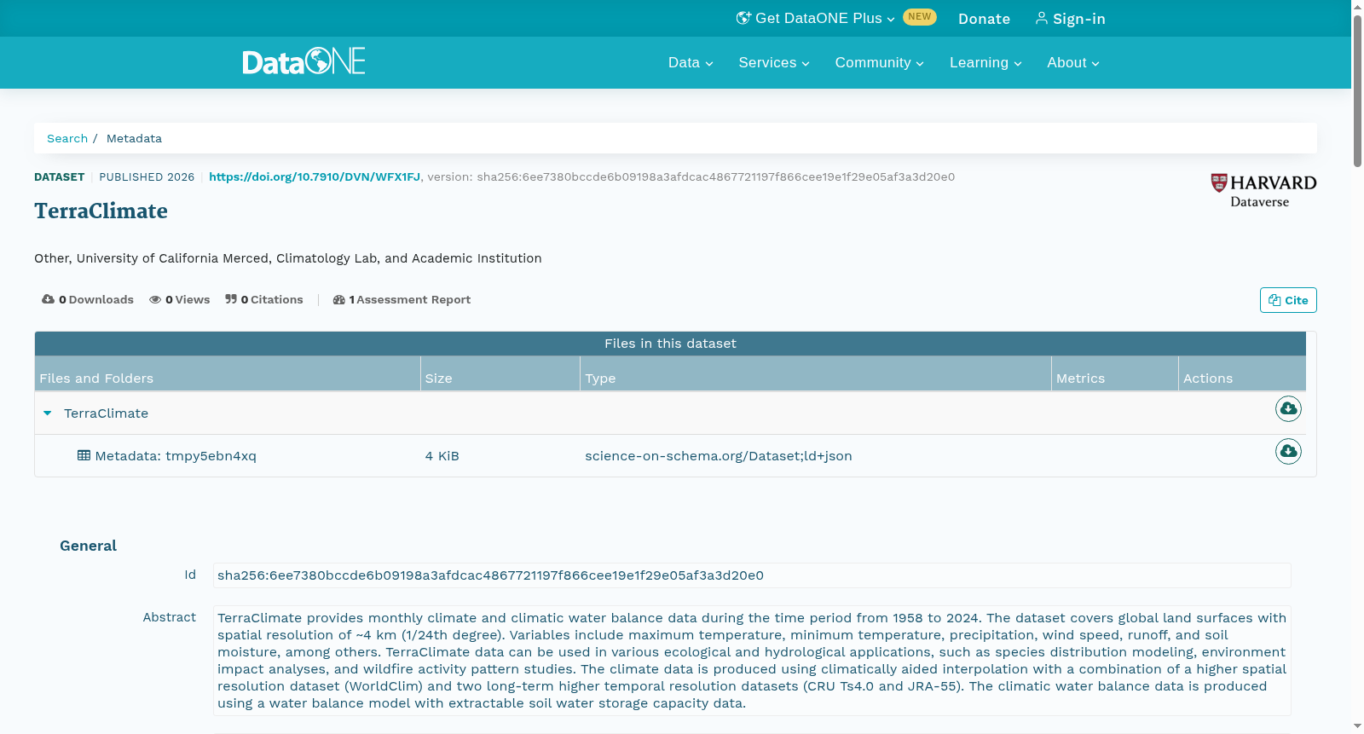
Task: Open the 1 Assessment Report link
Action: (402, 299)
